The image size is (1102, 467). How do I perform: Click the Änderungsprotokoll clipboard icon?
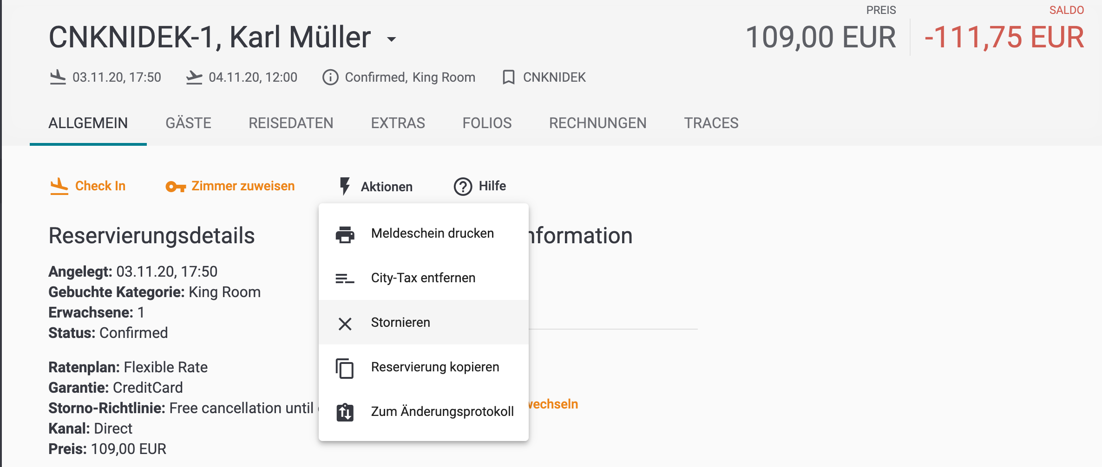click(345, 412)
